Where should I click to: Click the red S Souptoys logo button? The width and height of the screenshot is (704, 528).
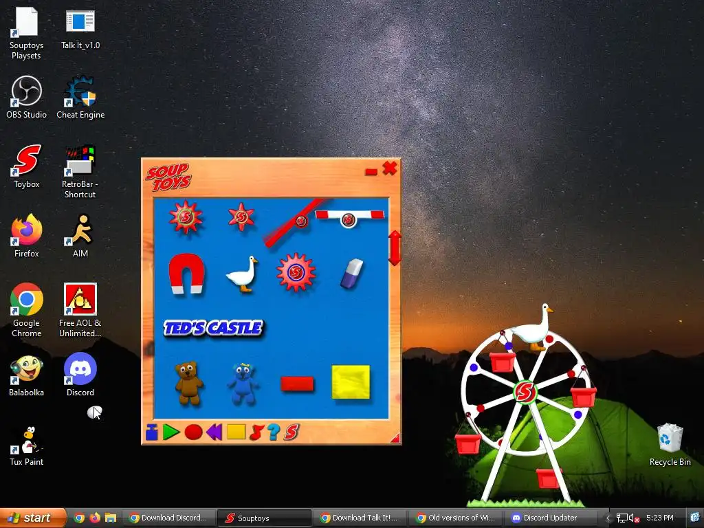(291, 432)
